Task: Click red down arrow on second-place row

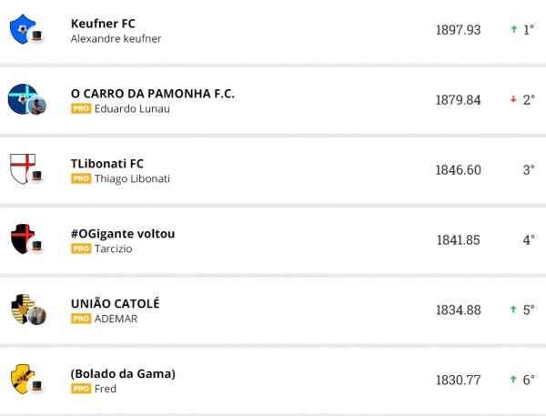Action: pos(514,100)
